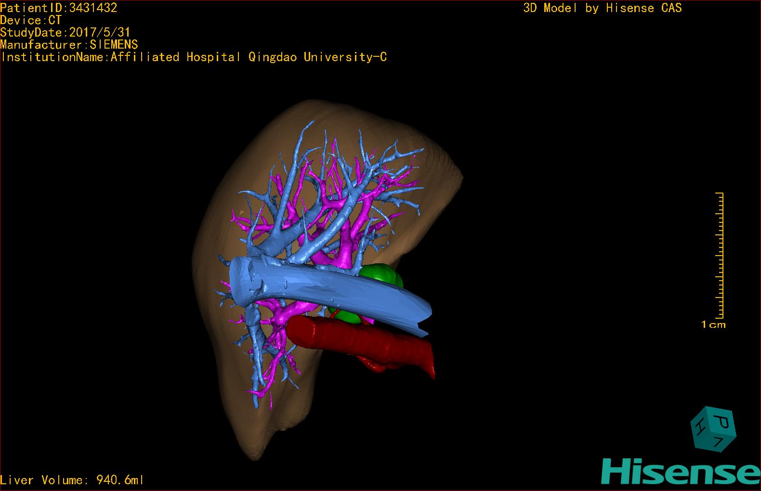Click the StudyDate 2017/5/31 label
Screen dimensions: 761x491
pos(65,33)
